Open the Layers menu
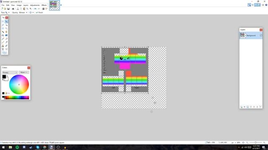This screenshot has width=268, height=150. (26, 5)
